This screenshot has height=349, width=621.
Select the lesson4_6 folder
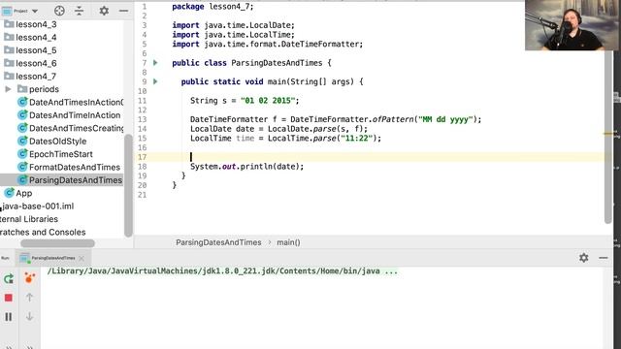pyautogui.click(x=36, y=63)
